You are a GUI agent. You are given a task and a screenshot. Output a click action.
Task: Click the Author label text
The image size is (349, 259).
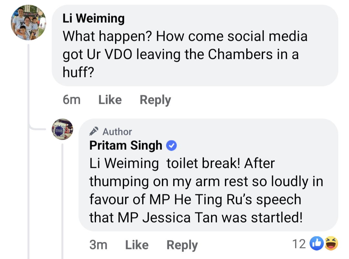click(x=117, y=132)
